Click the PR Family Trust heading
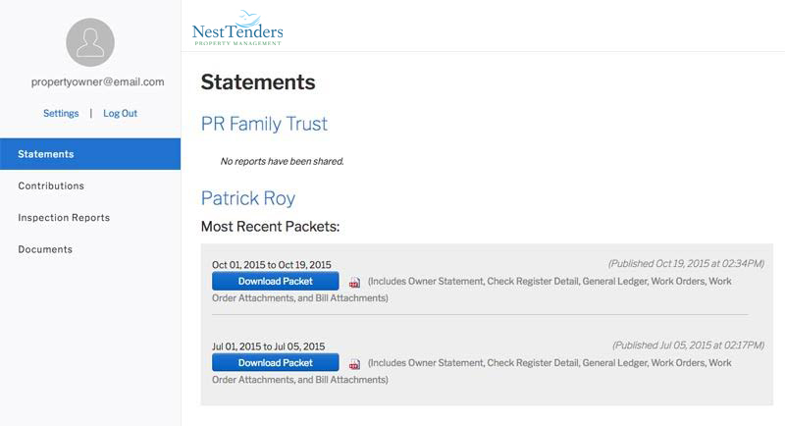 (x=264, y=125)
